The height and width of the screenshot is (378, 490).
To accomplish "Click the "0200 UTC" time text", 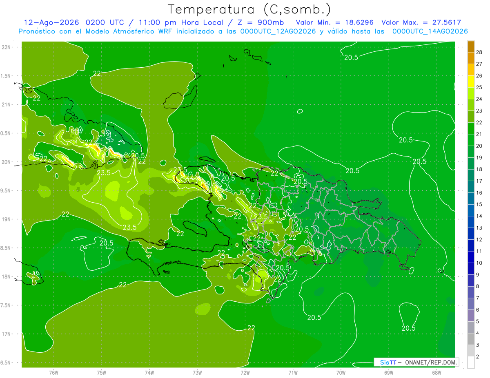I will (x=105, y=22).
